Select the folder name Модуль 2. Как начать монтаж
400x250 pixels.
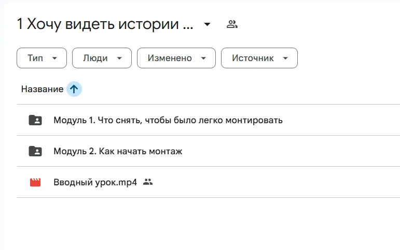[118, 151]
